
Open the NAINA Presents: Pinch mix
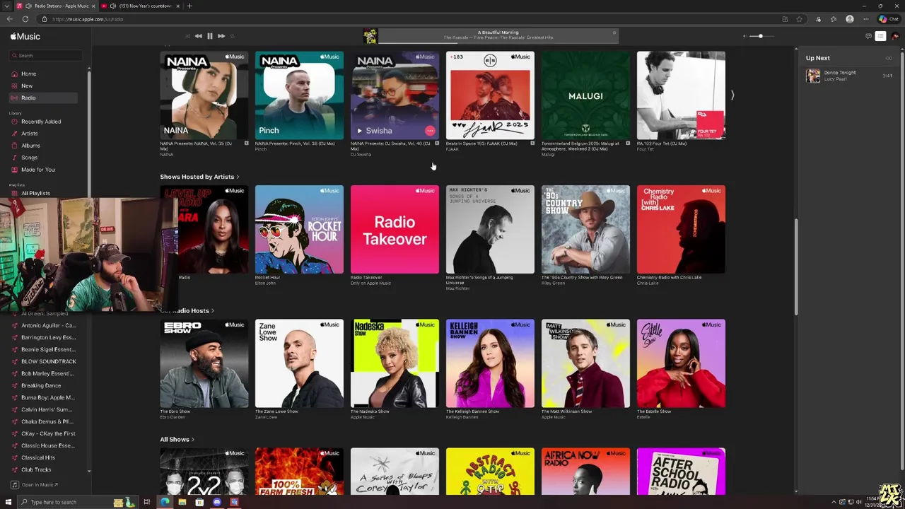click(x=299, y=95)
